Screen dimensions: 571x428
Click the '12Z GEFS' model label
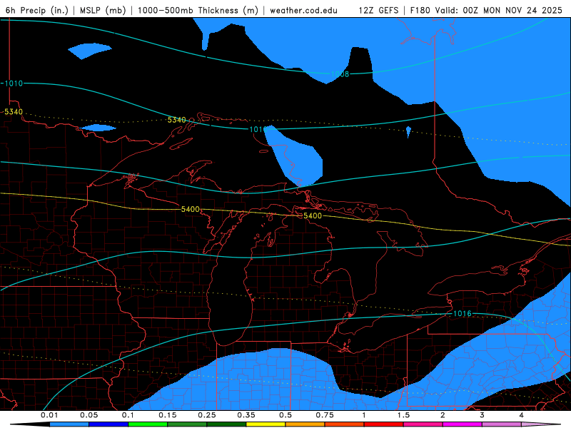click(379, 10)
